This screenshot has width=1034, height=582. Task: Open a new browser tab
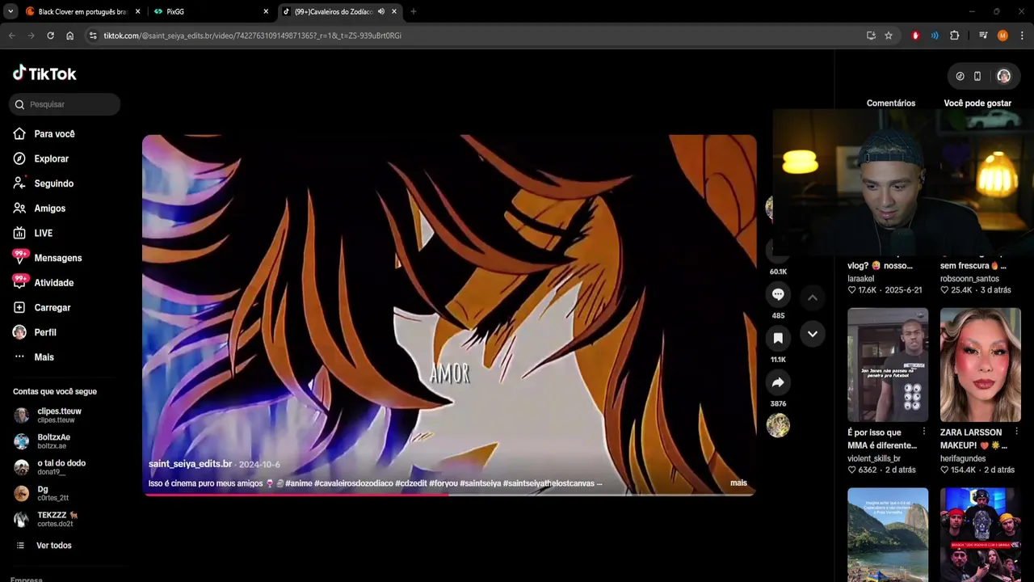coord(413,11)
